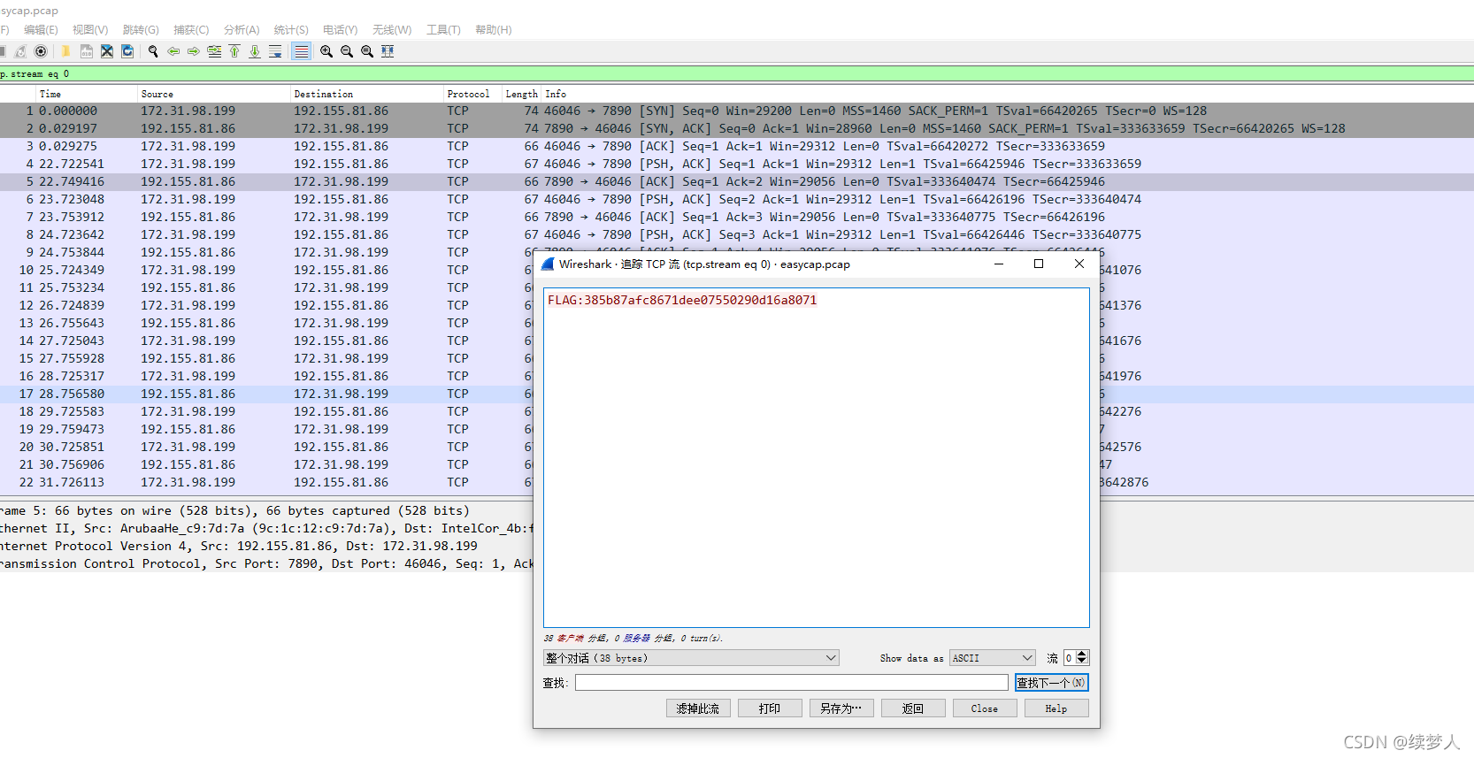Viewport: 1474px width, 758px height.
Task: Toggle packet list colorization icon
Action: [x=302, y=51]
